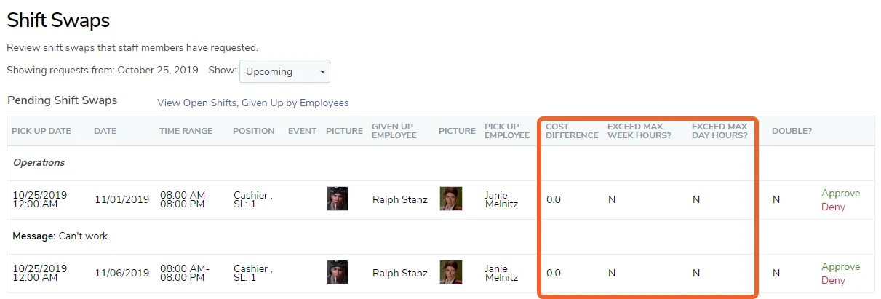Click Janie Melnitz's picture in 11/01/2019 row

coord(450,199)
